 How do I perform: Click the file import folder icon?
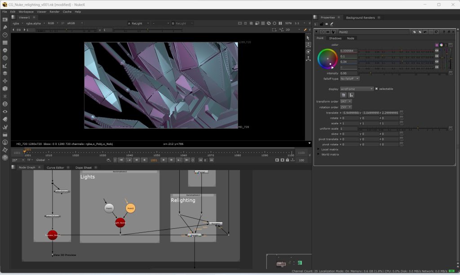(x=343, y=95)
